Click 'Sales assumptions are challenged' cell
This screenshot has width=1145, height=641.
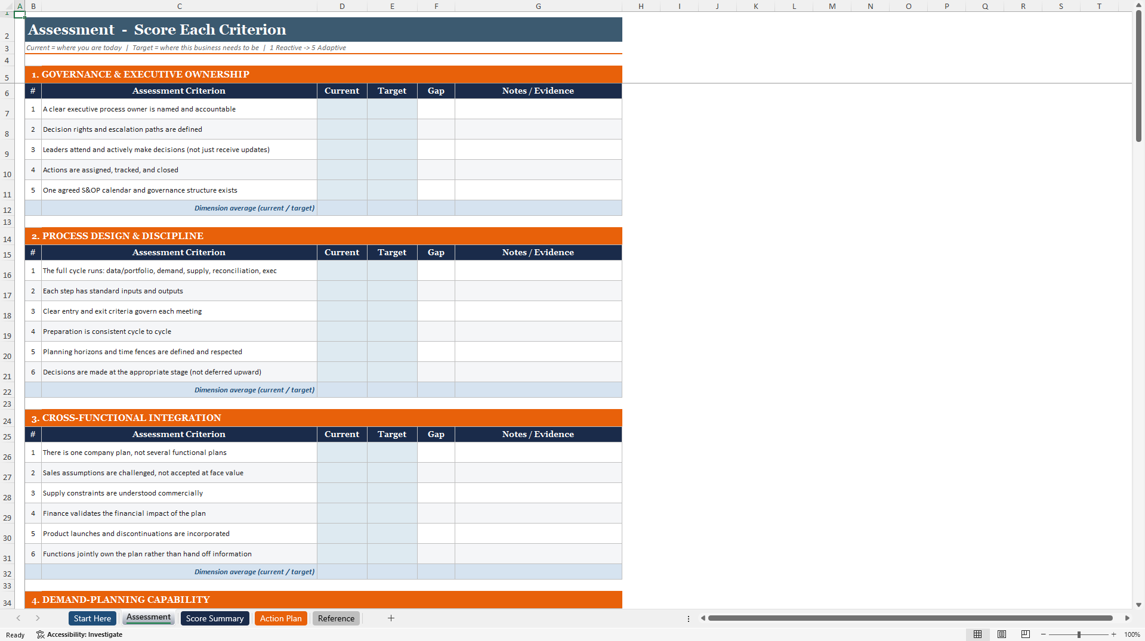pyautogui.click(x=179, y=473)
